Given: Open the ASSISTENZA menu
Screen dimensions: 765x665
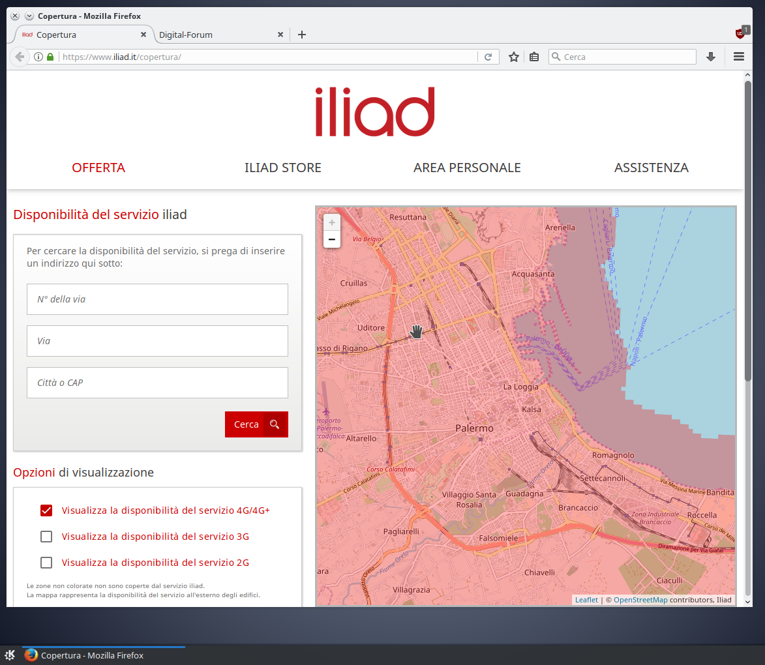Looking at the screenshot, I should coord(652,168).
